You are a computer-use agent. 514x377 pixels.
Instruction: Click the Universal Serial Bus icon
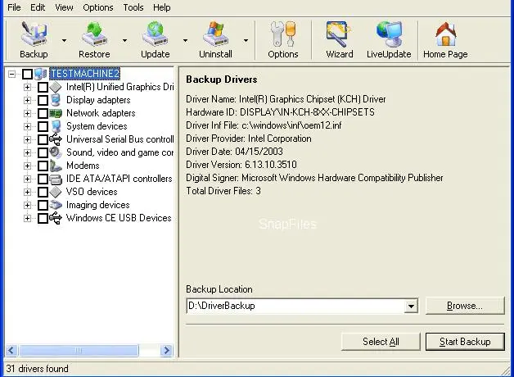tap(56, 139)
